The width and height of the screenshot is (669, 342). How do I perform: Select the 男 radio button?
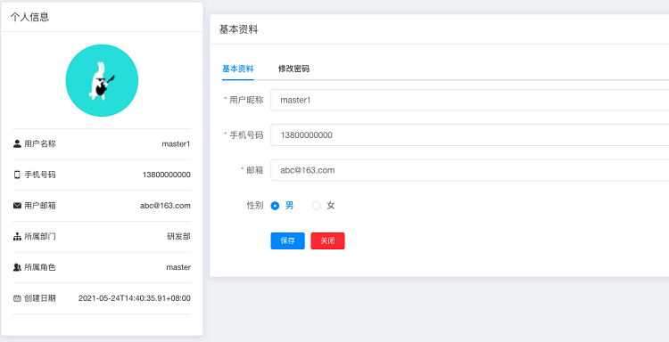tap(276, 206)
